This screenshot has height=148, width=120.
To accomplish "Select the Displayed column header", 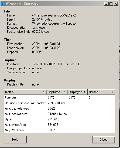I will pyautogui.click(x=78, y=92).
